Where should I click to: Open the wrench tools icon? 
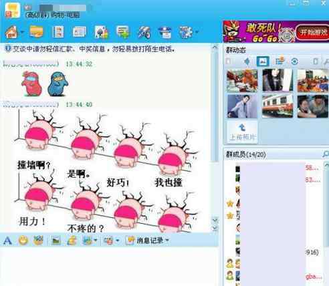144,33
